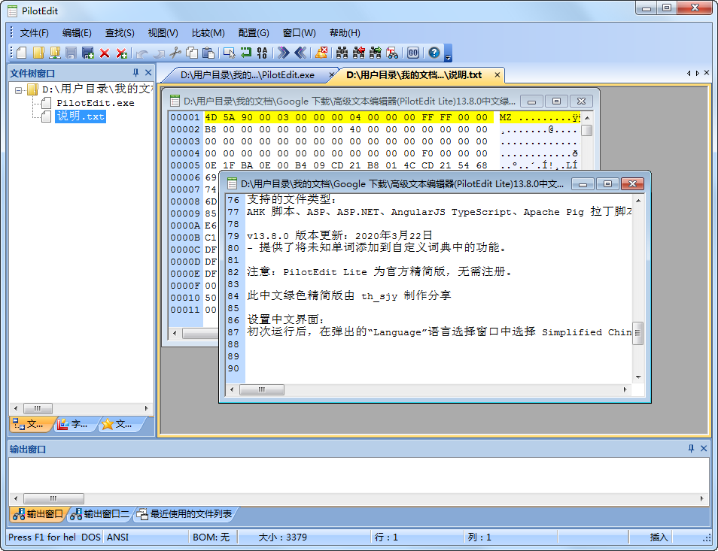
Task: Click line 82 PilotEdit Lite notice text
Action: tap(379, 271)
